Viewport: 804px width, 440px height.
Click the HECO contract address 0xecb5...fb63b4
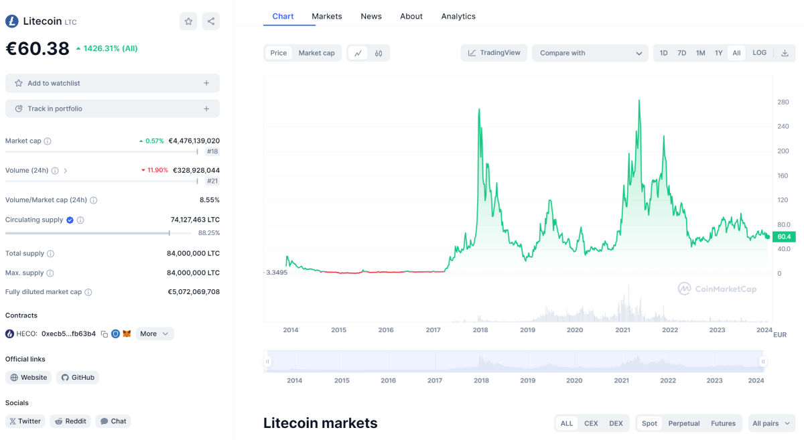pos(68,334)
